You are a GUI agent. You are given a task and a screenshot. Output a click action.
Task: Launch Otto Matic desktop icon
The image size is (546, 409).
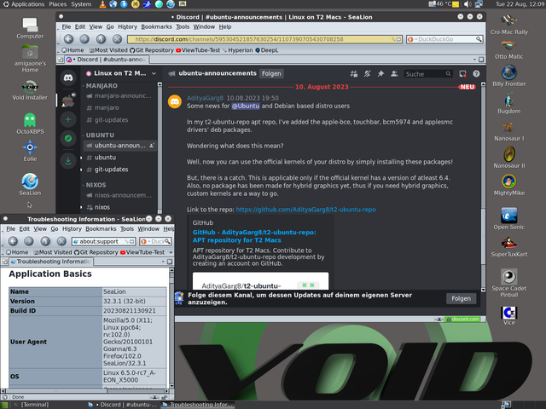coord(508,49)
